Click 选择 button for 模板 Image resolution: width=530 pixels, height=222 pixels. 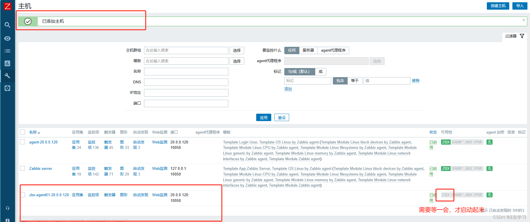[237, 61]
